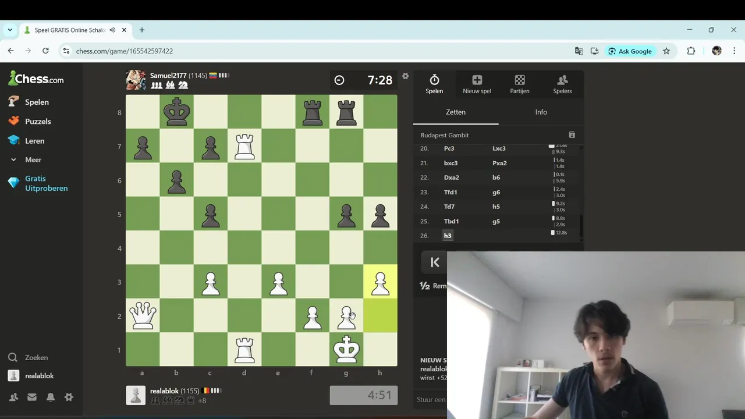Switch to the Info tab
This screenshot has width=745, height=419.
click(x=541, y=112)
